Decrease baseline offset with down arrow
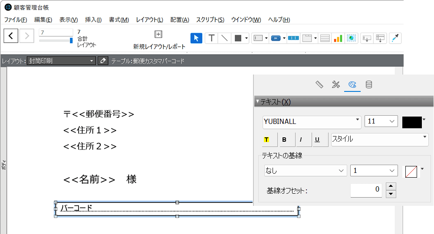The width and height of the screenshot is (434, 234). [391, 194]
